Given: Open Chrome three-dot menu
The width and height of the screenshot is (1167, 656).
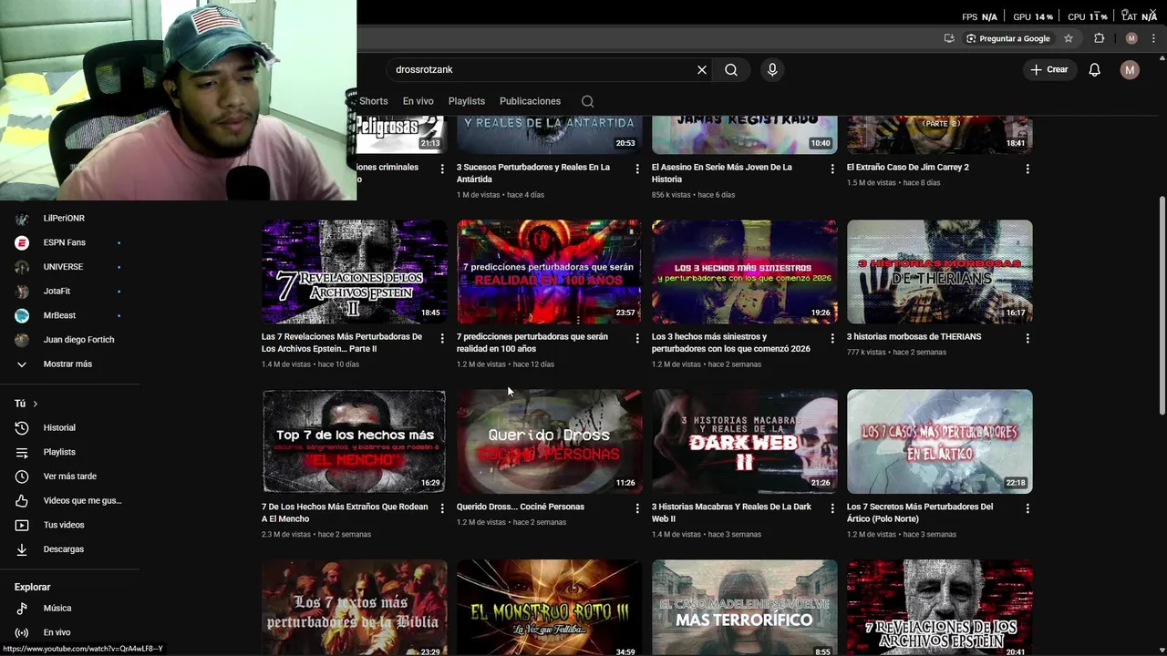Looking at the screenshot, I should [x=1153, y=38].
